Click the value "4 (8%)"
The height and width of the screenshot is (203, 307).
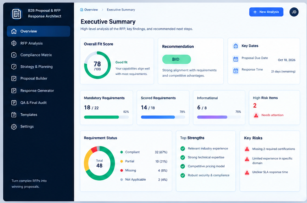pos(162,171)
